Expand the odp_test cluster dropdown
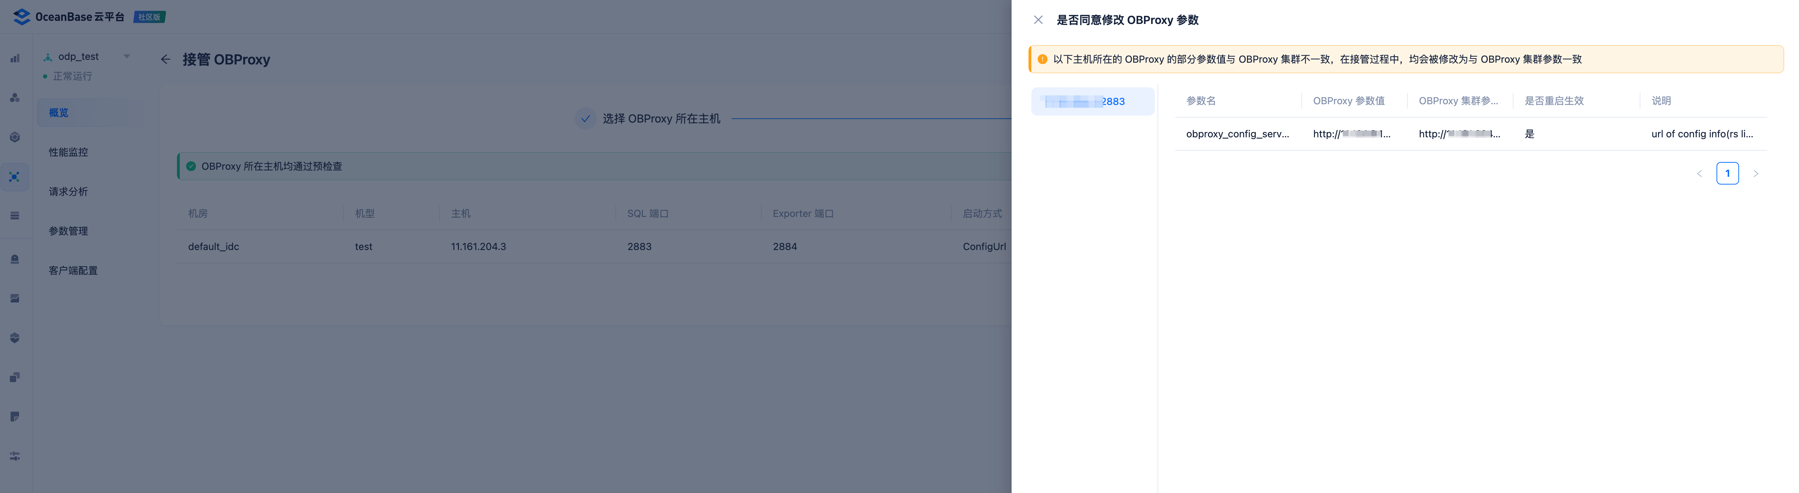Screen dimensions: 1799x493 coord(127,56)
